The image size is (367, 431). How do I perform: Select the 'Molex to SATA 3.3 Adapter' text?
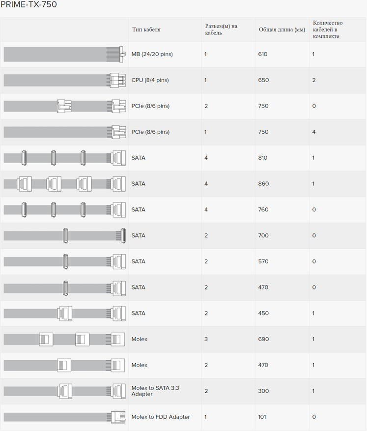[x=155, y=391]
